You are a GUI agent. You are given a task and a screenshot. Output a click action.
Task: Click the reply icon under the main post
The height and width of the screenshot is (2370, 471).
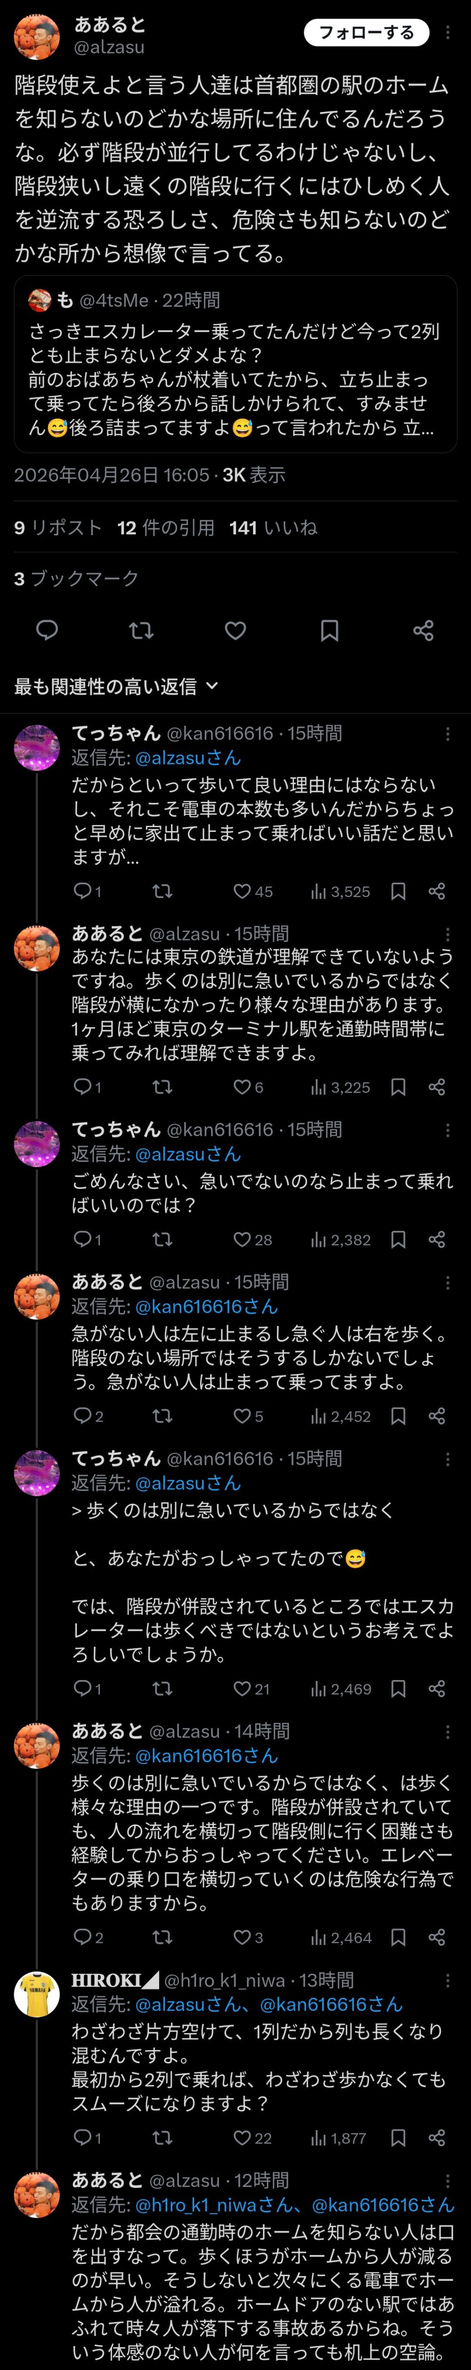(47, 630)
